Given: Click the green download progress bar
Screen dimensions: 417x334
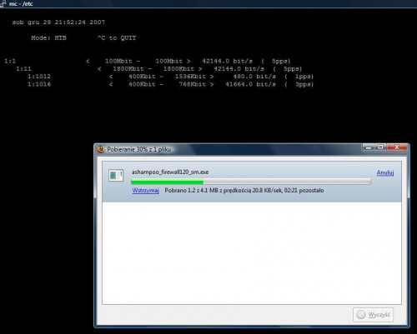Looking at the screenshot, I should coord(251,182).
